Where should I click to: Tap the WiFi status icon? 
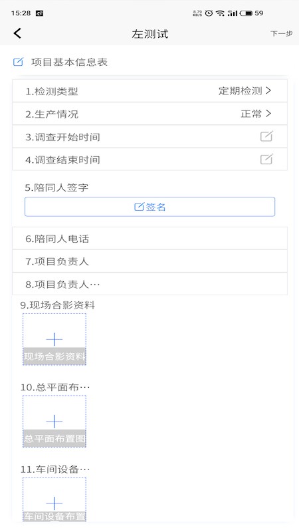tap(221, 13)
